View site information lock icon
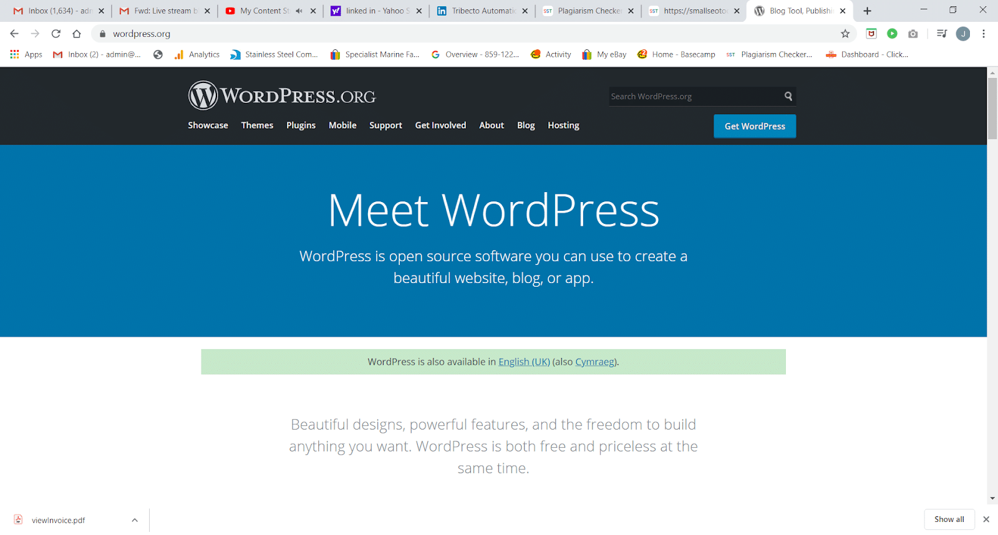The height and width of the screenshot is (535, 998). 103,34
